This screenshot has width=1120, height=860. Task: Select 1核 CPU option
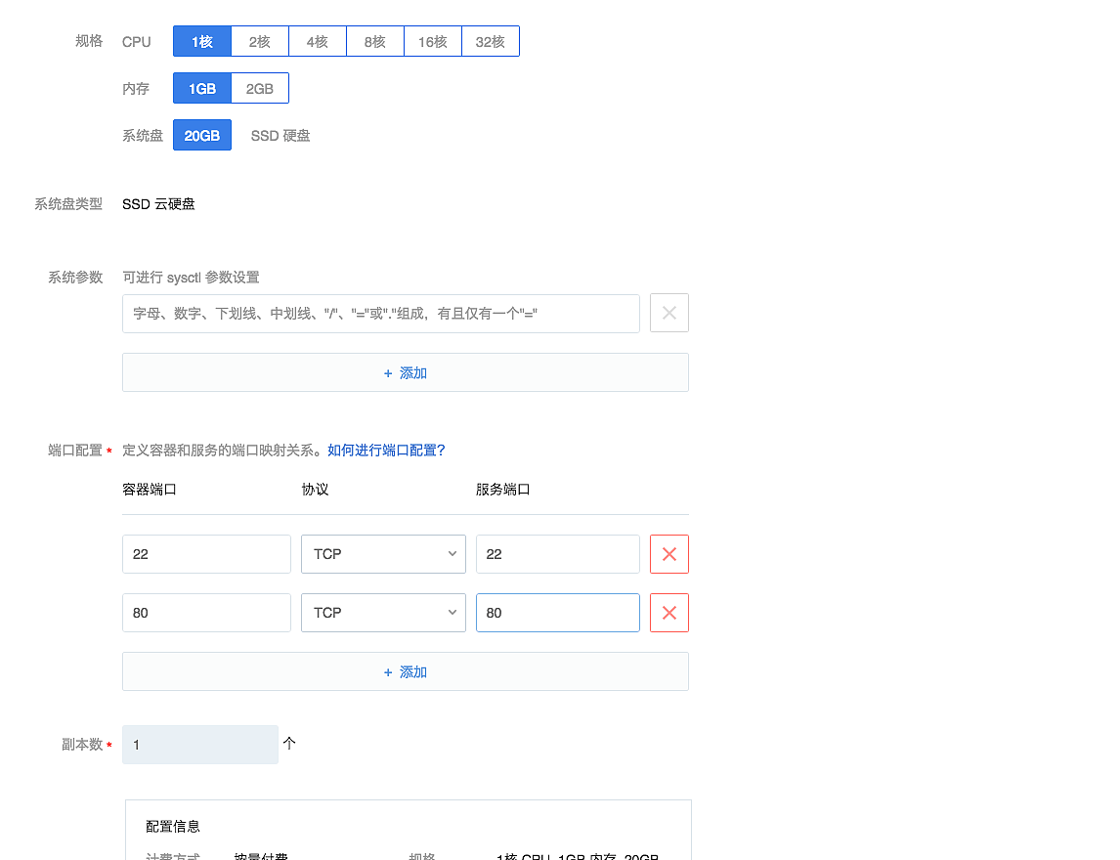click(202, 41)
